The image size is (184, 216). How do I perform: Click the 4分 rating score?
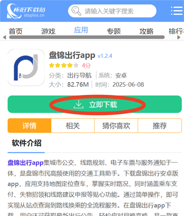pos(86,66)
